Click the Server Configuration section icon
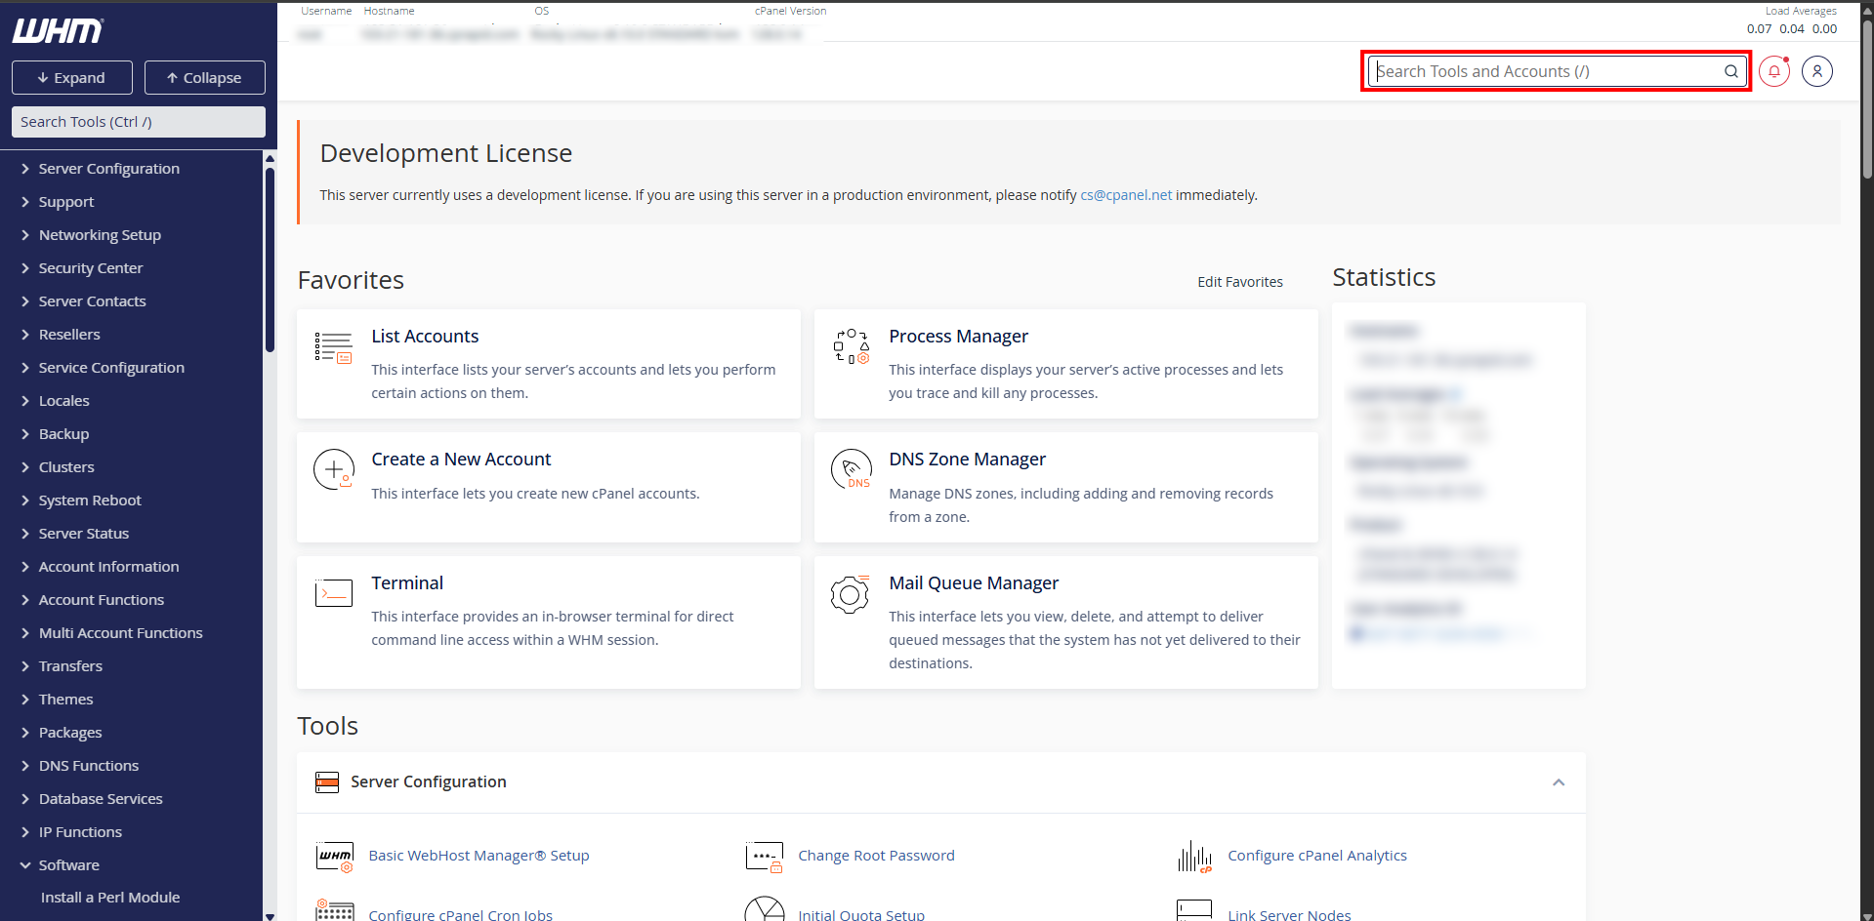The width and height of the screenshot is (1874, 921). [327, 782]
